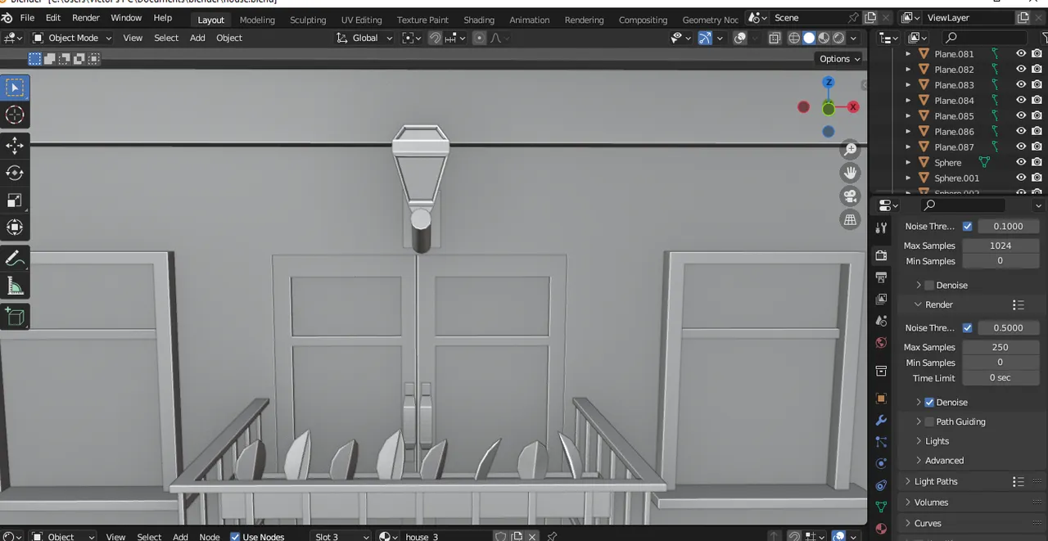Expand the Curves panel
Image resolution: width=1048 pixels, height=541 pixels.
(x=908, y=524)
